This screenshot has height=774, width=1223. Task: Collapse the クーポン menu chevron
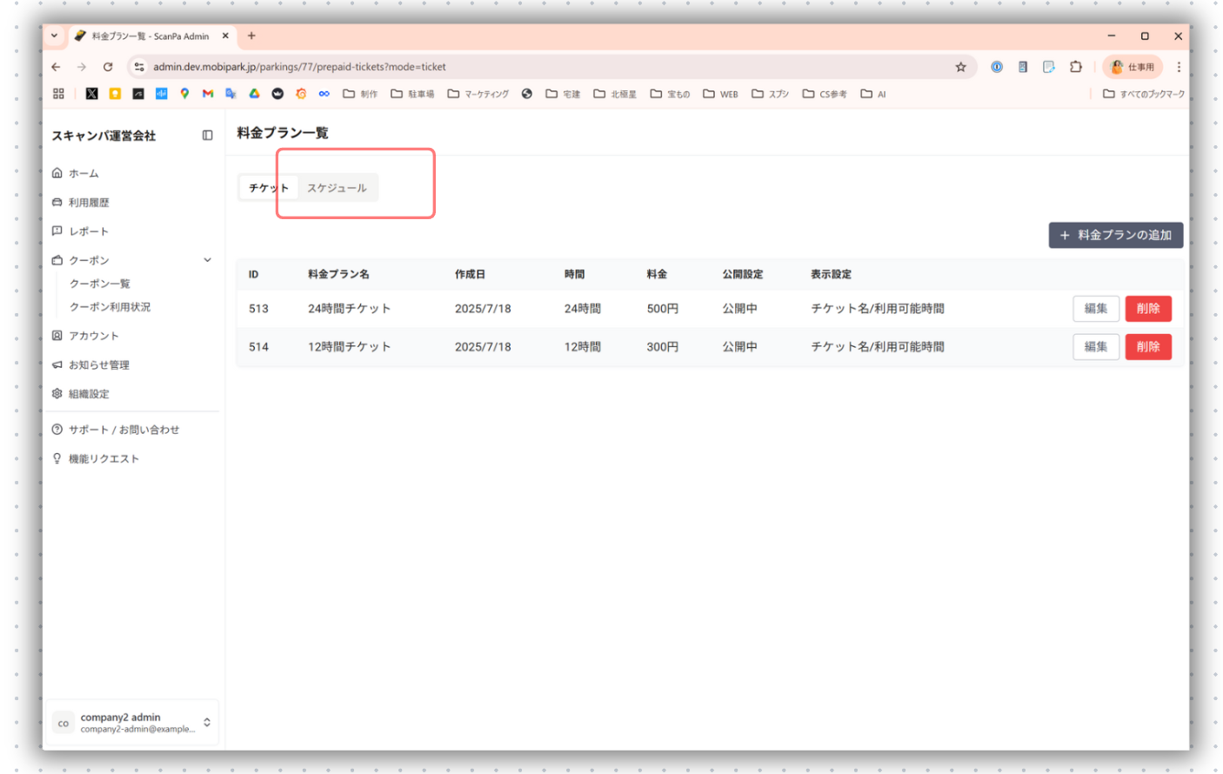click(x=207, y=260)
